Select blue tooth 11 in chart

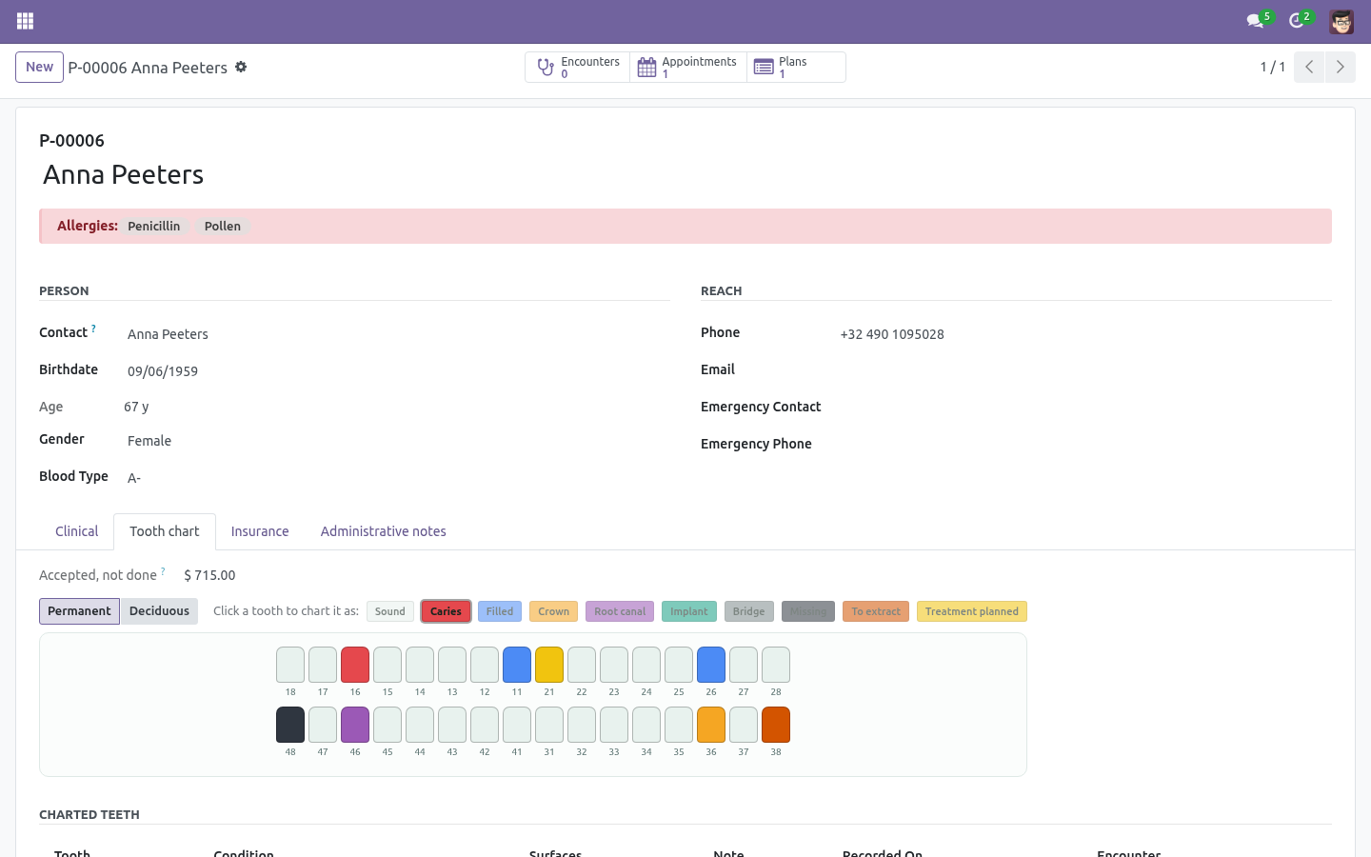517,665
